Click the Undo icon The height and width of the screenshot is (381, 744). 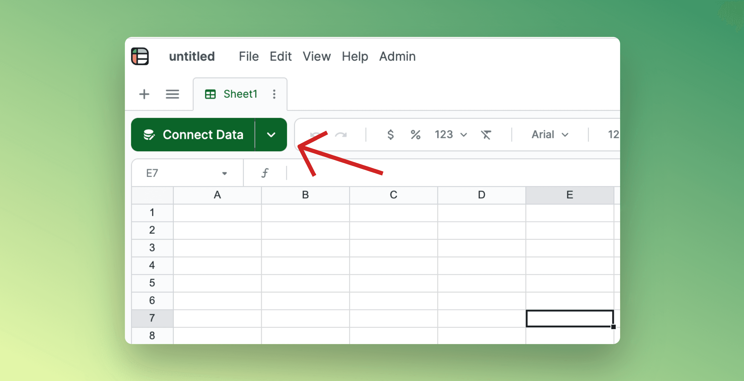tap(315, 134)
